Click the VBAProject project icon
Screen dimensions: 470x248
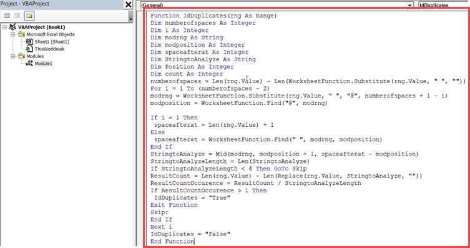12,27
